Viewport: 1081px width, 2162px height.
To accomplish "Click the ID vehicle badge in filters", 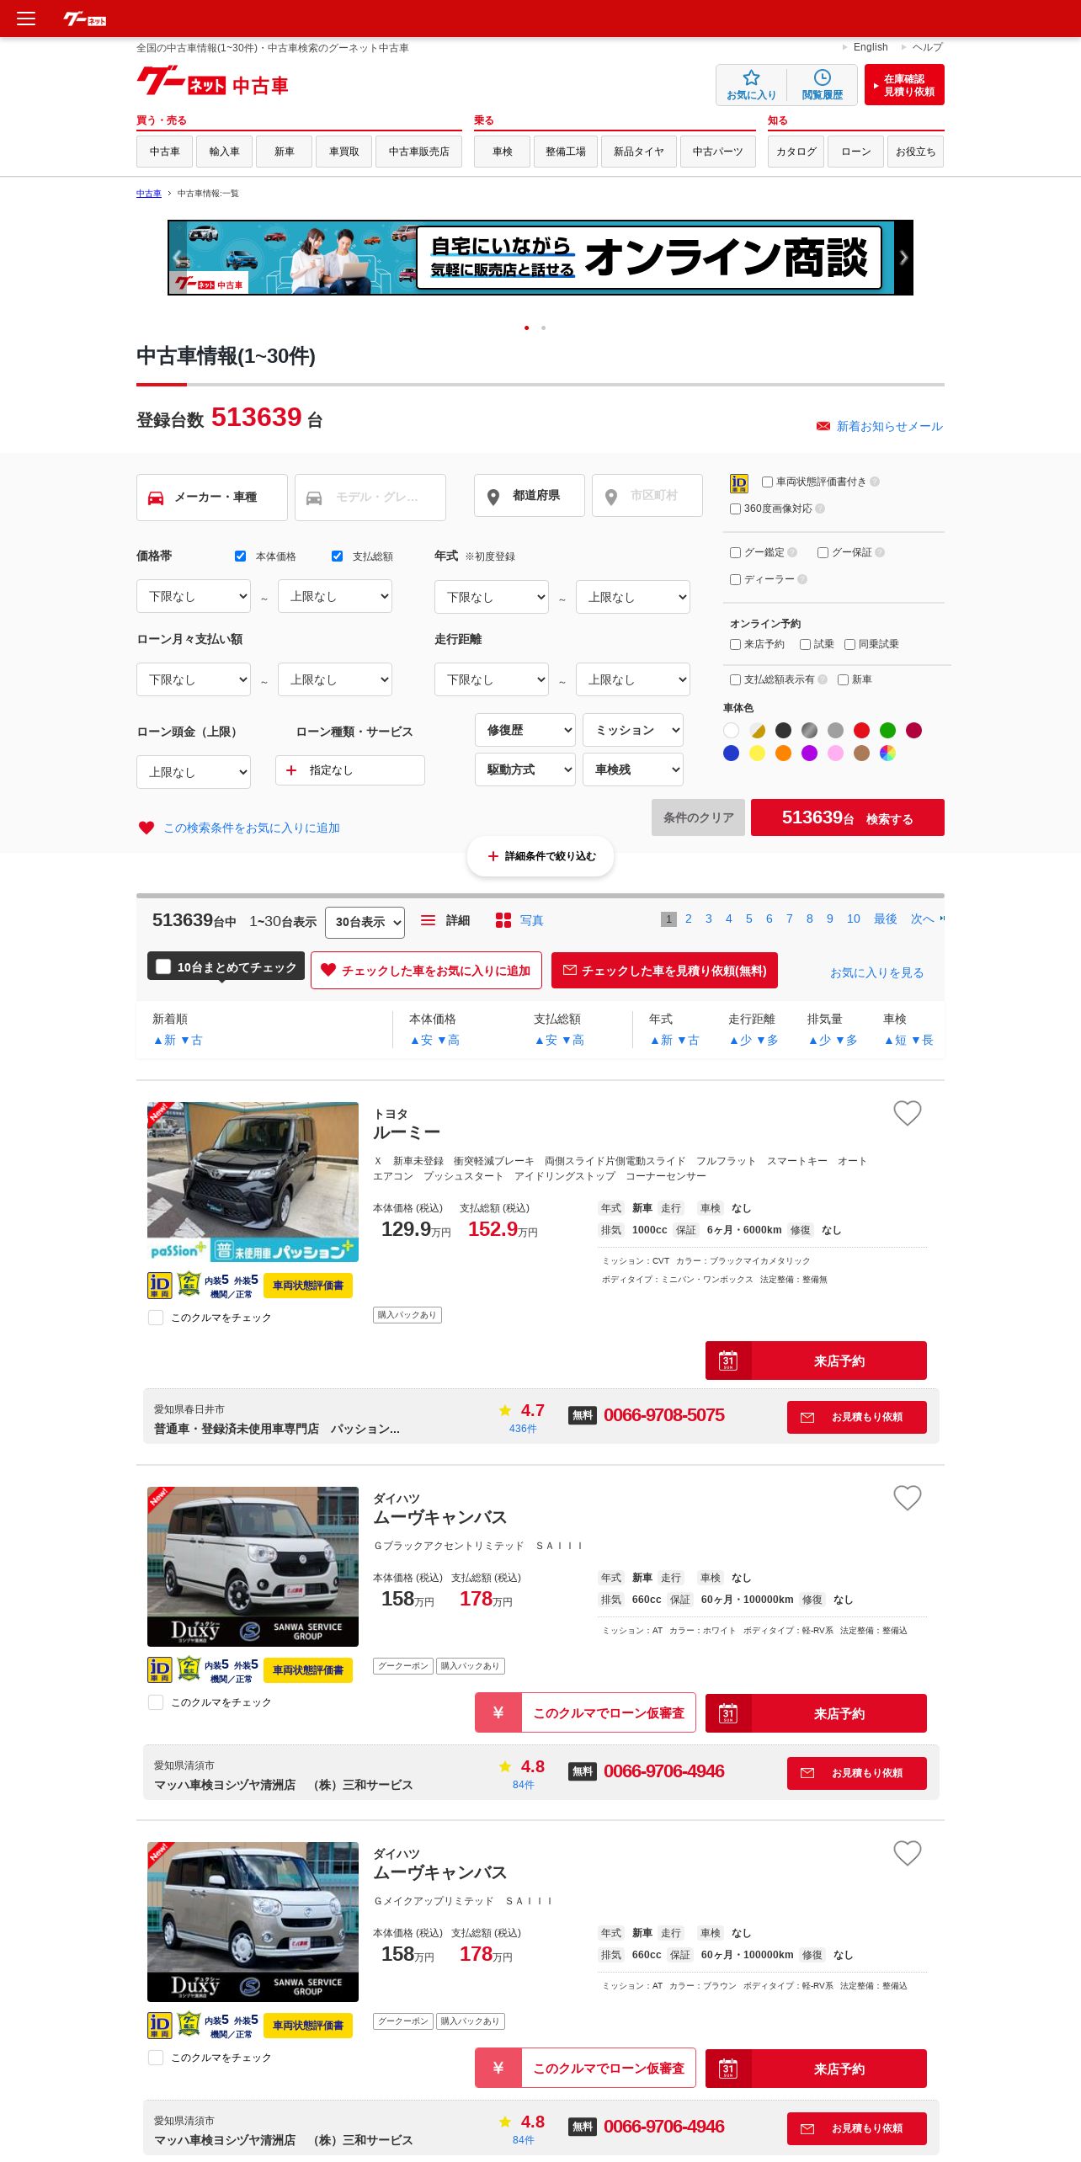I will [x=738, y=483].
